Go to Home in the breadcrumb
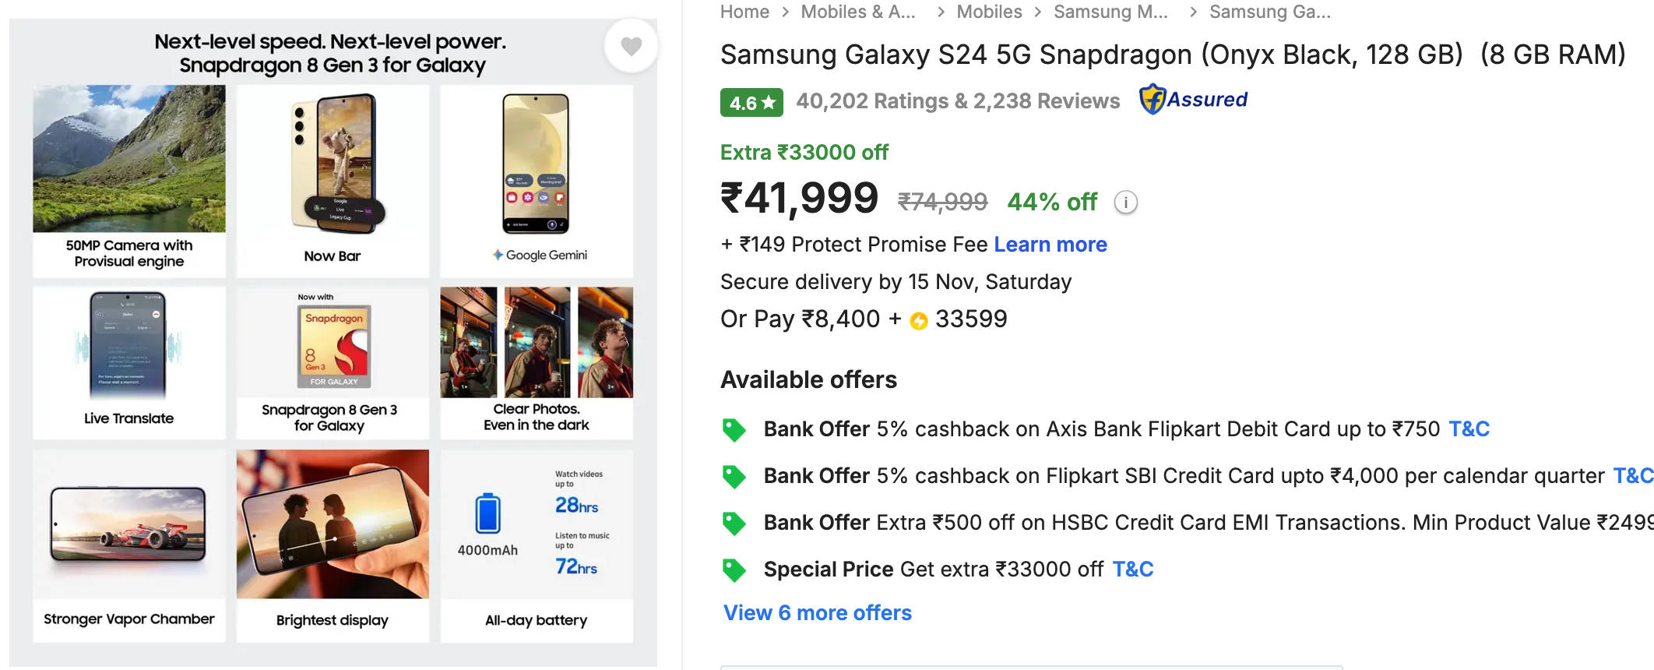 coord(744,12)
